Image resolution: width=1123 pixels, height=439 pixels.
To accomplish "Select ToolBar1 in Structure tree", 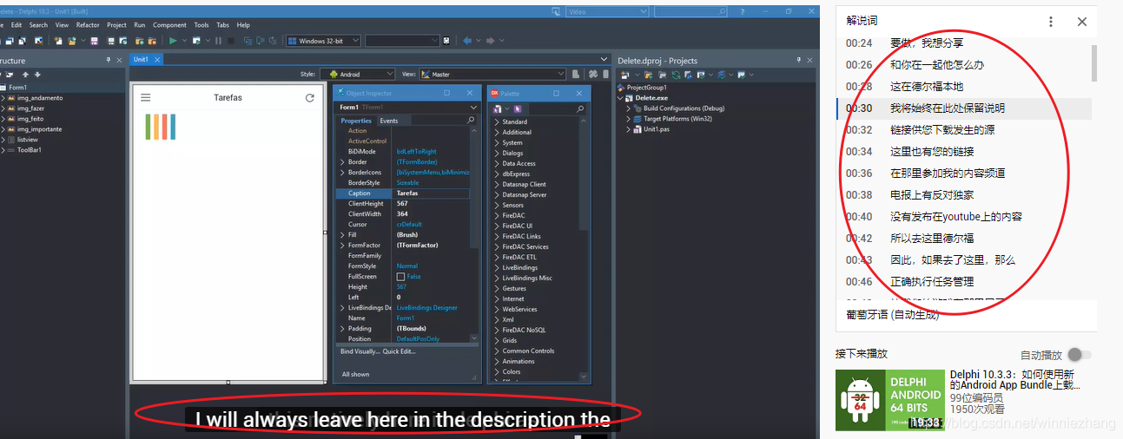I will pyautogui.click(x=30, y=150).
